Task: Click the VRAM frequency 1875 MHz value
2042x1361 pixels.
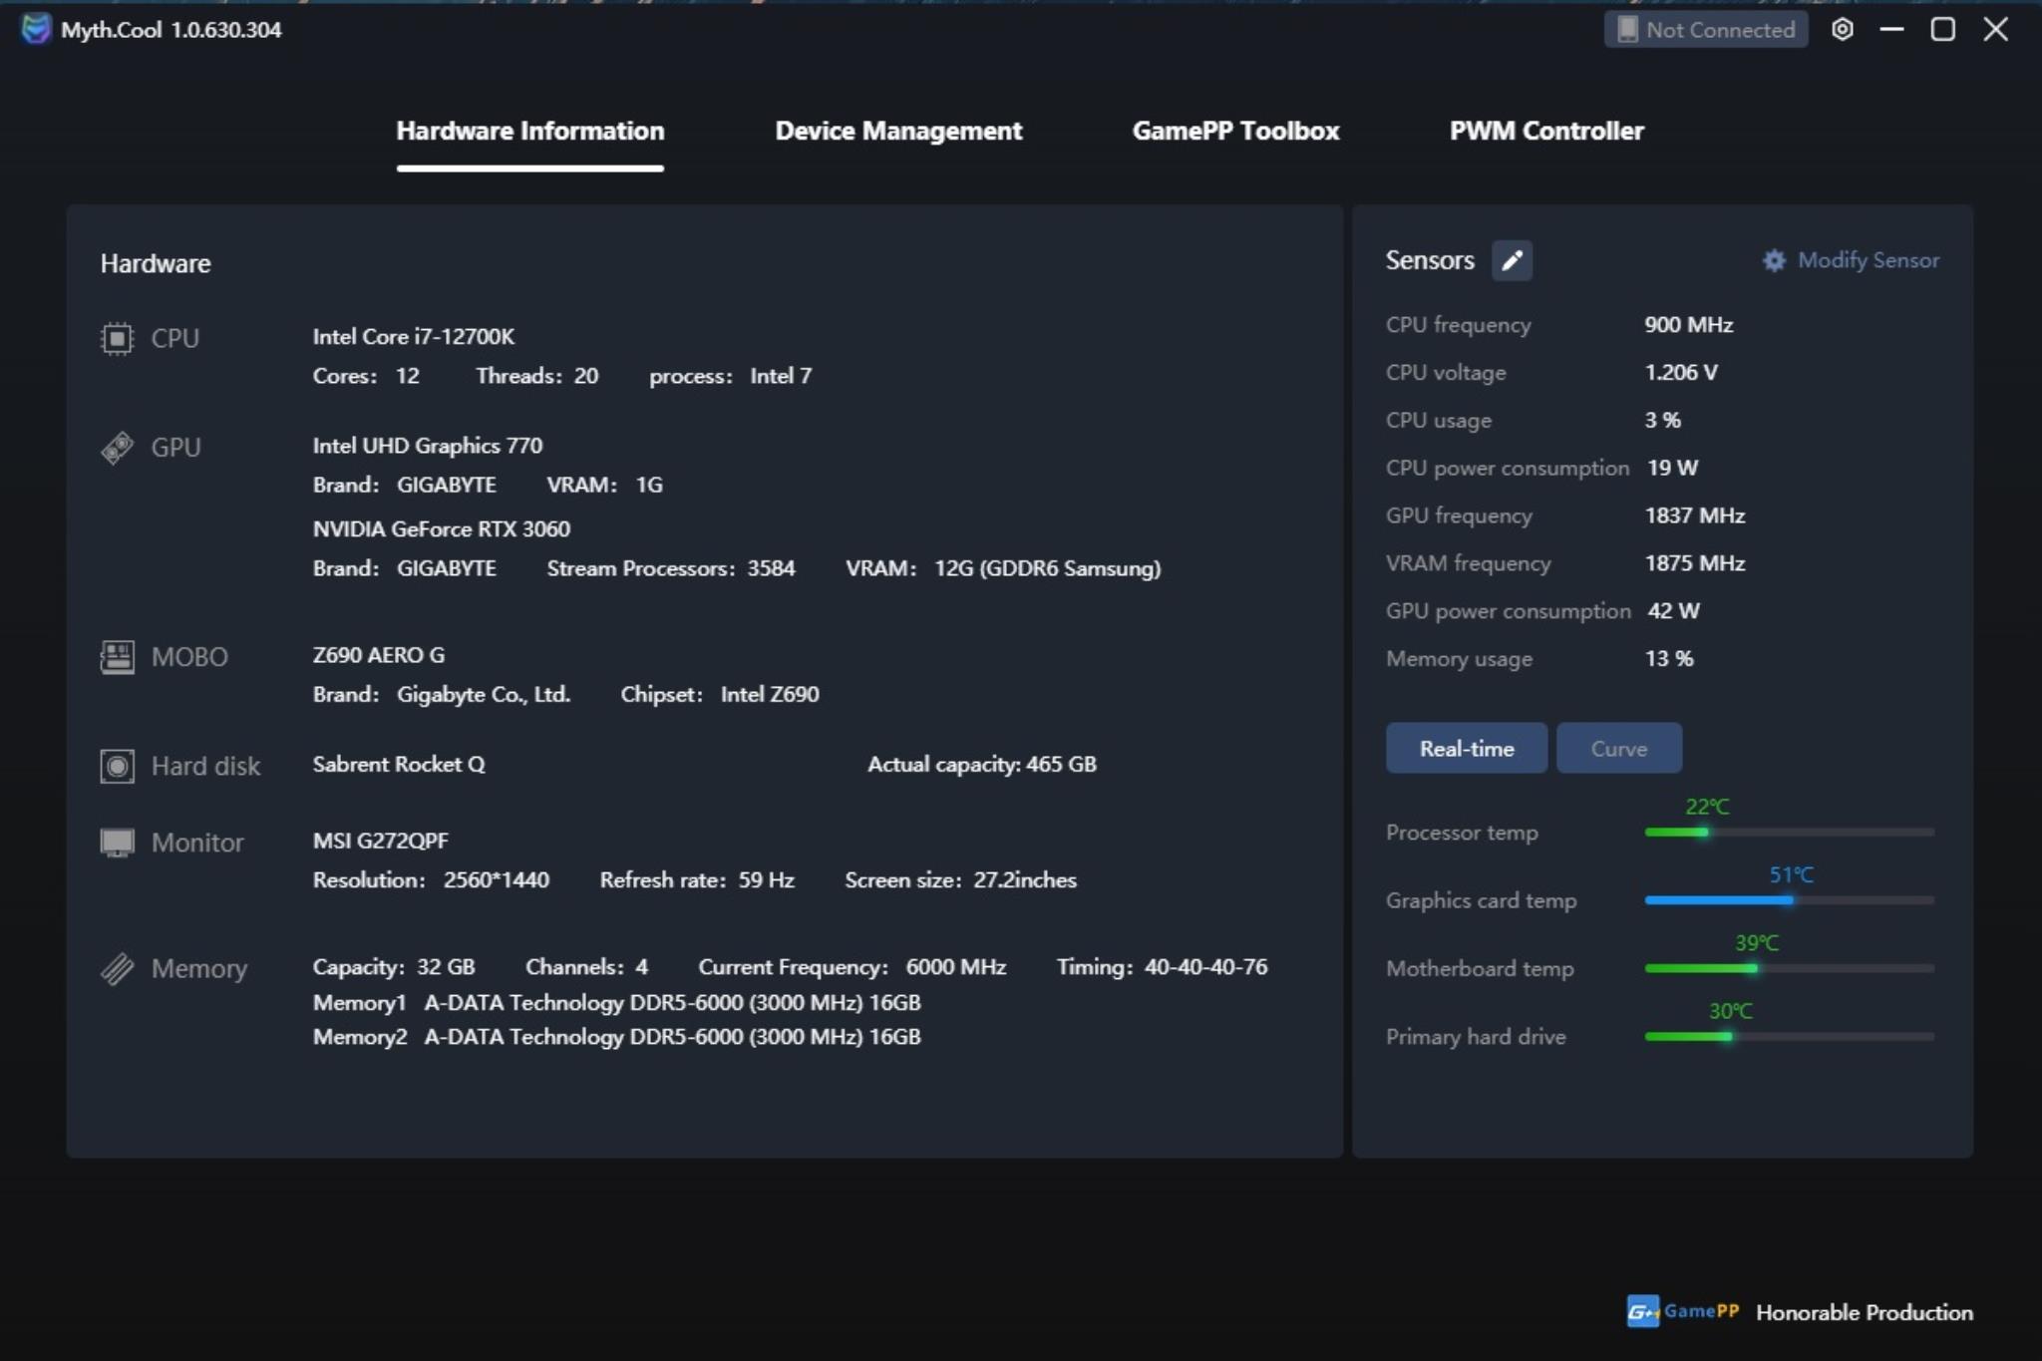Action: [1695, 563]
